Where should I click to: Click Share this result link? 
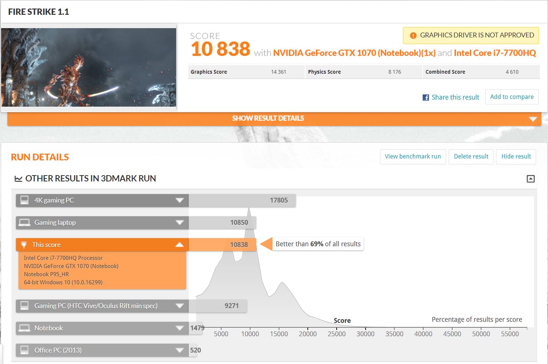pos(455,97)
